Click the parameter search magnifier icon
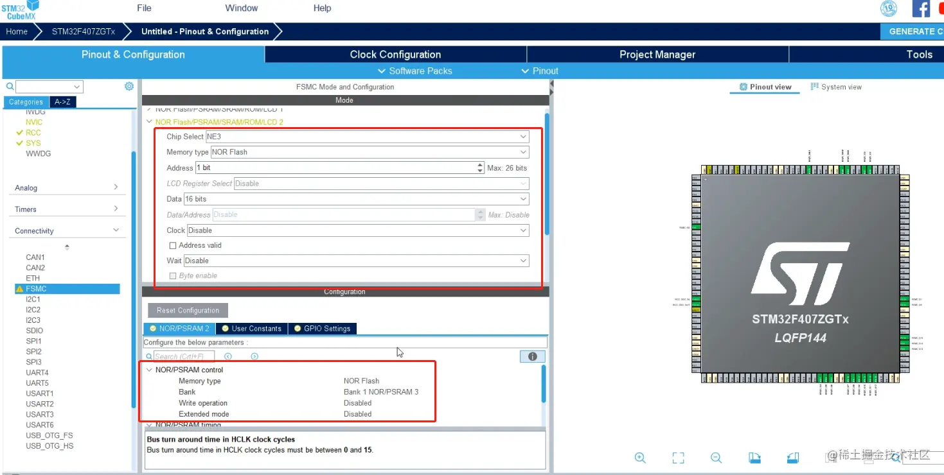Screen dimensions: 944x475 click(x=149, y=356)
